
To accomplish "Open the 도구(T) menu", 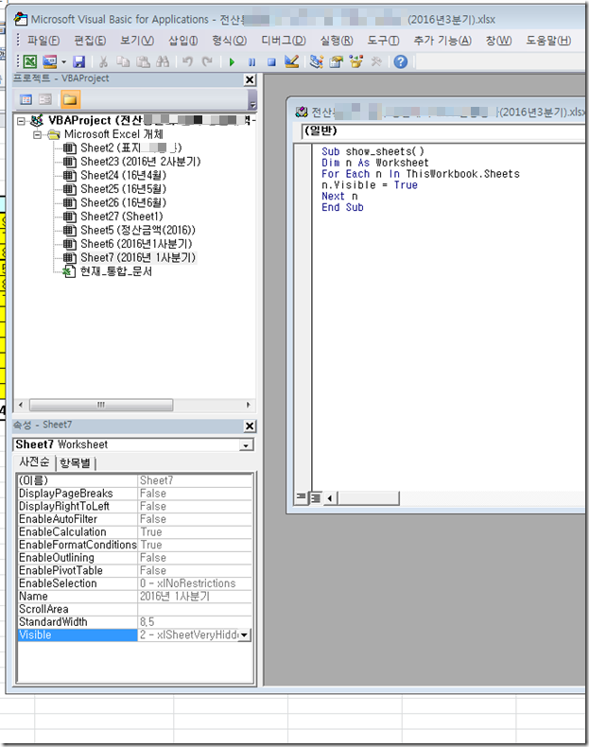I will click(383, 41).
